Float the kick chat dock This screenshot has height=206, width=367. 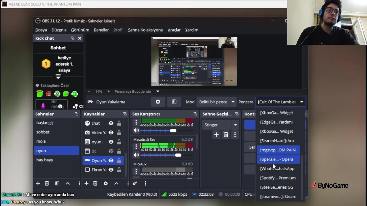(x=73, y=38)
